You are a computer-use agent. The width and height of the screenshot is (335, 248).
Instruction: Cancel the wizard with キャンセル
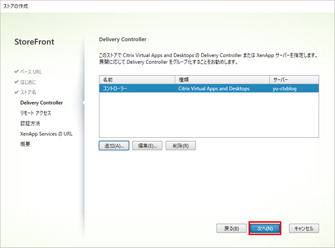coord(304,229)
